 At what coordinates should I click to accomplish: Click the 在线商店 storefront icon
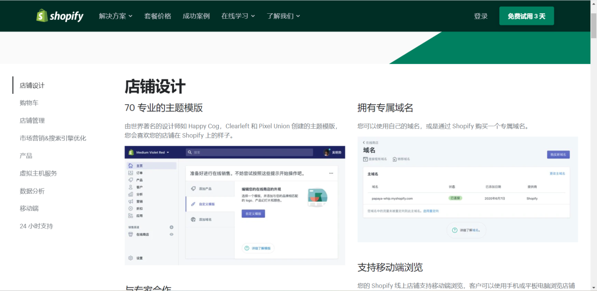130,234
